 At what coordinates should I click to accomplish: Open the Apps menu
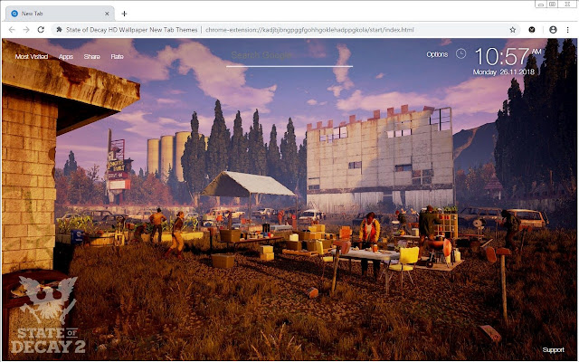pyautogui.click(x=66, y=56)
